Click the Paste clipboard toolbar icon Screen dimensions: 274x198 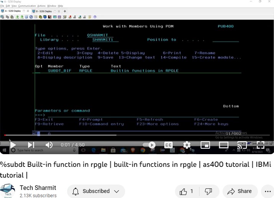tap(12, 17)
